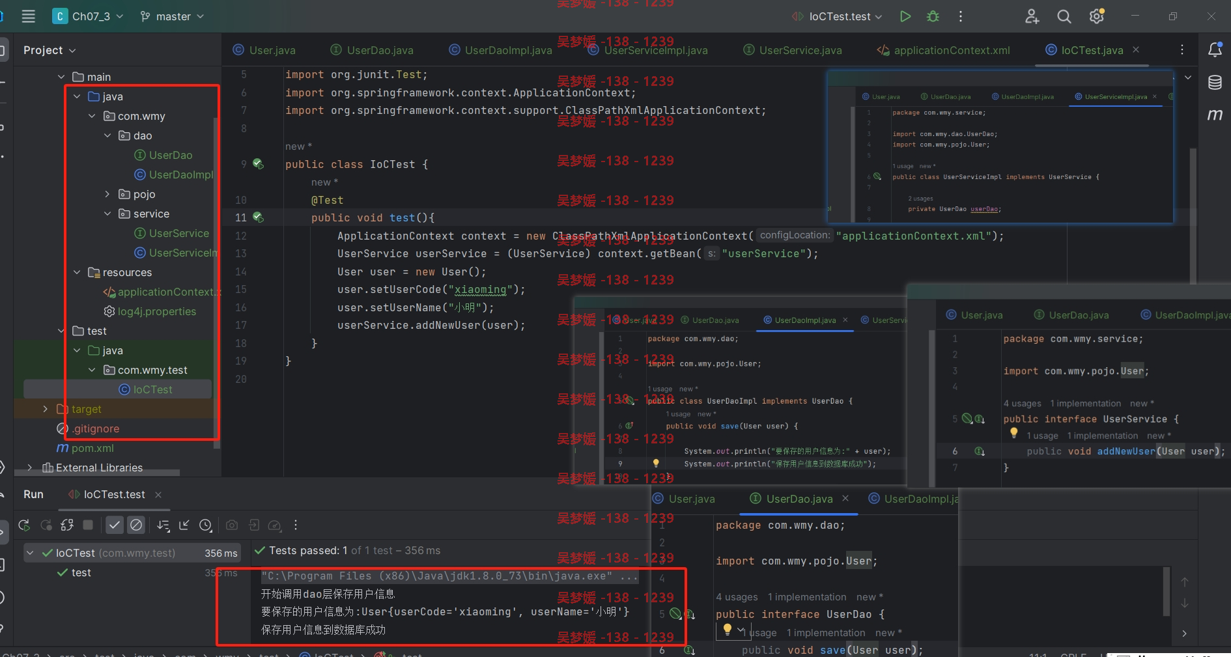The height and width of the screenshot is (657, 1231).
Task: Open editor tabs more-options menu
Action: (x=1182, y=49)
